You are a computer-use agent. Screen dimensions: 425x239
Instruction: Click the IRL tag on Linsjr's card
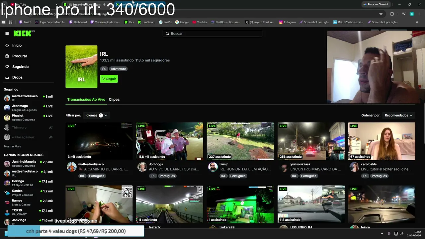[x=223, y=176]
